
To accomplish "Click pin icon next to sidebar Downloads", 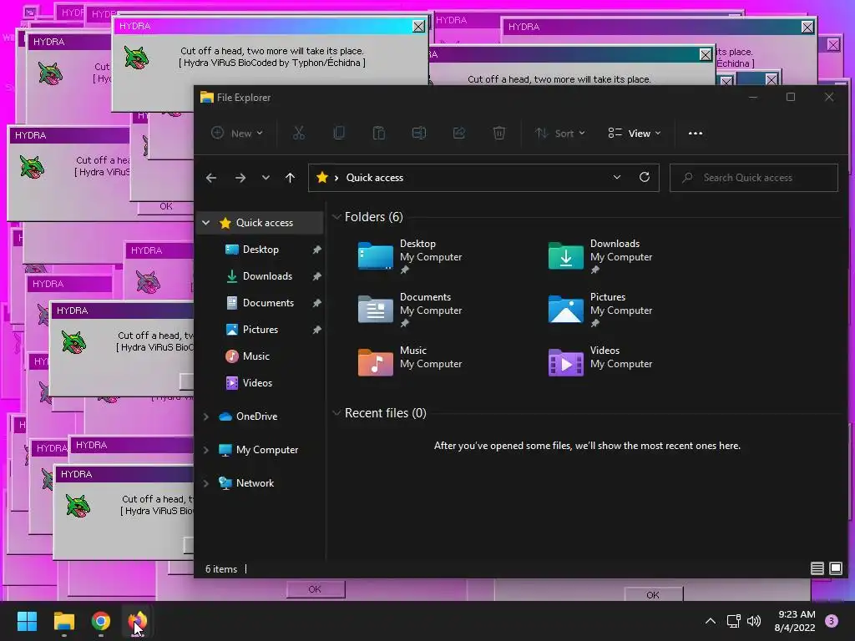I will point(316,276).
